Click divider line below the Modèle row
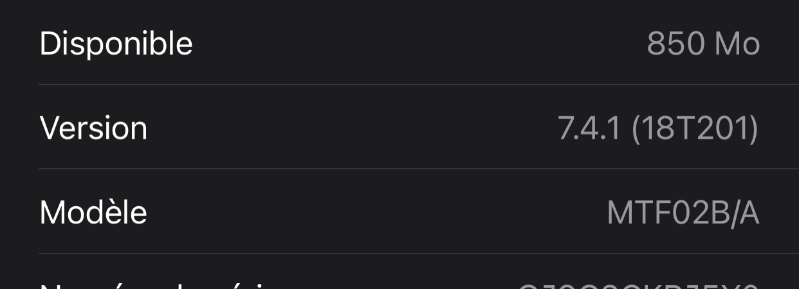Screen dimensions: 799x289 click(x=418, y=253)
